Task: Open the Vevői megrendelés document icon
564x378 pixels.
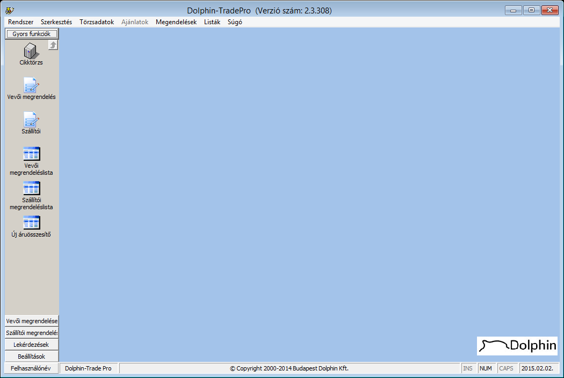Action: pos(31,85)
